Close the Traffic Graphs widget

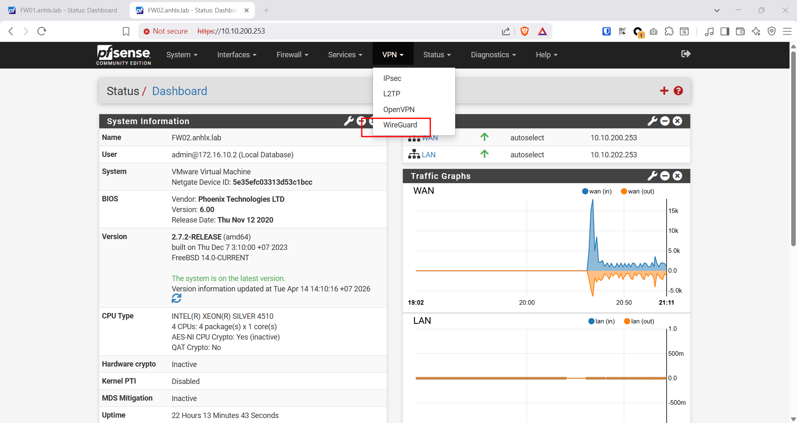pos(677,176)
